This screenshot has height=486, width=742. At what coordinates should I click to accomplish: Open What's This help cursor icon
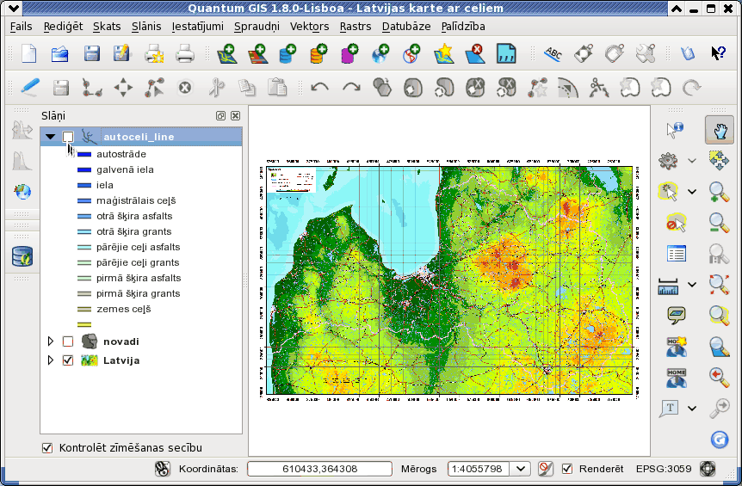tap(719, 53)
